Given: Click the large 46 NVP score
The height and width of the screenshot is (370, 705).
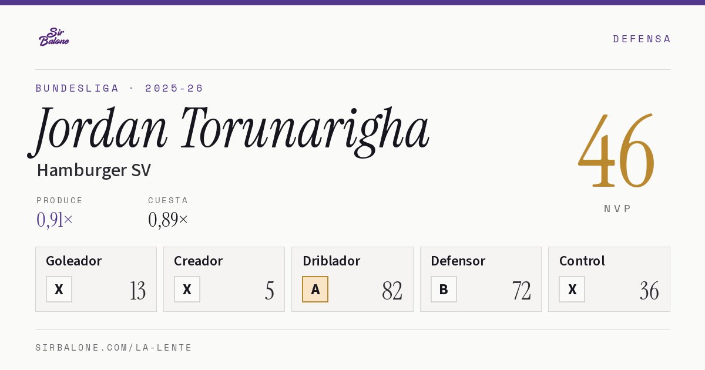Looking at the screenshot, I should pyautogui.click(x=616, y=151).
